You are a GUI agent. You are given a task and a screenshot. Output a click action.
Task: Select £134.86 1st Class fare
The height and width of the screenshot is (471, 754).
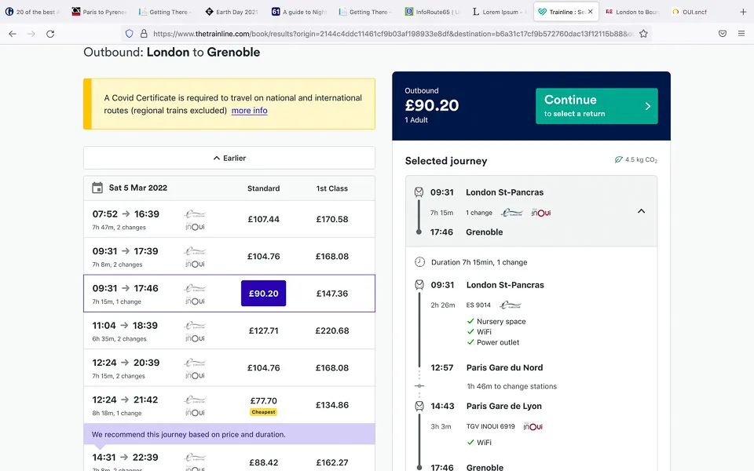(331, 405)
